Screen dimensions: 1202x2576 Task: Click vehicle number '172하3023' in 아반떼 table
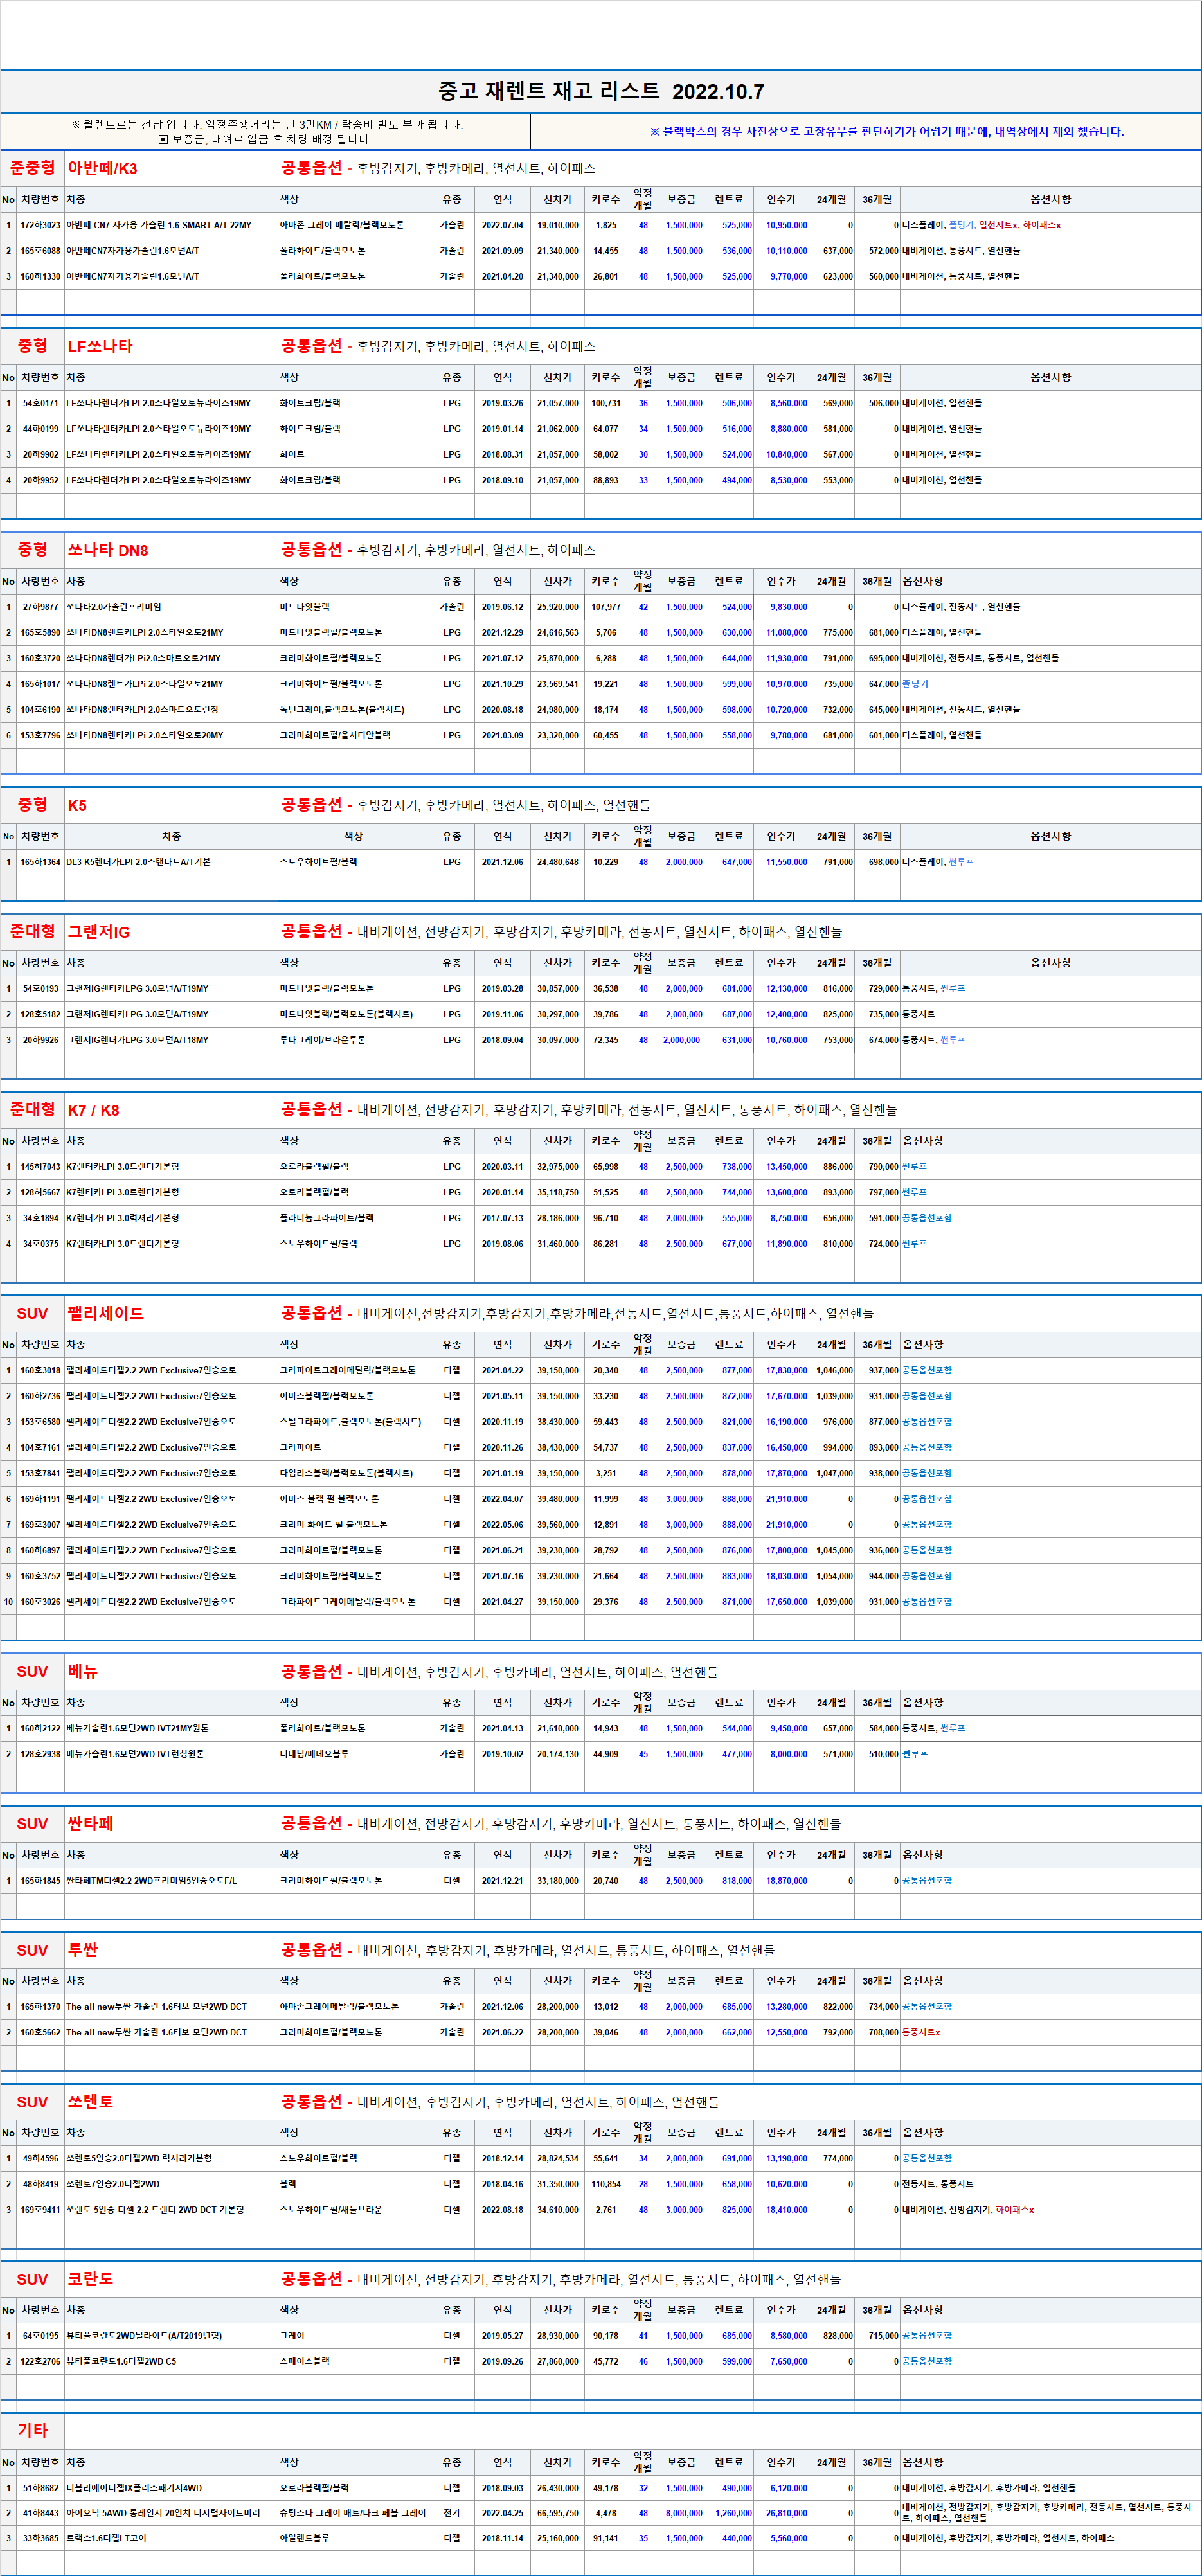click(x=40, y=225)
